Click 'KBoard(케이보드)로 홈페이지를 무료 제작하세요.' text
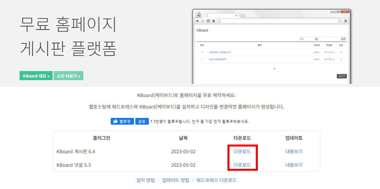The height and width of the screenshot is (189, 380). tap(186, 95)
